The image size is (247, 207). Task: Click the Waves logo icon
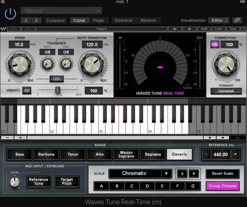(x=3, y=29)
